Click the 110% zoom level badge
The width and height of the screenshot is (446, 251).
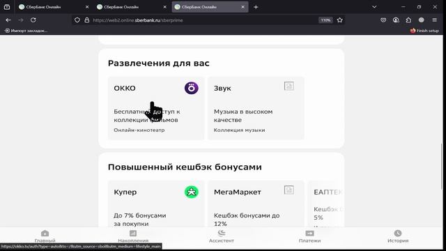[325, 20]
